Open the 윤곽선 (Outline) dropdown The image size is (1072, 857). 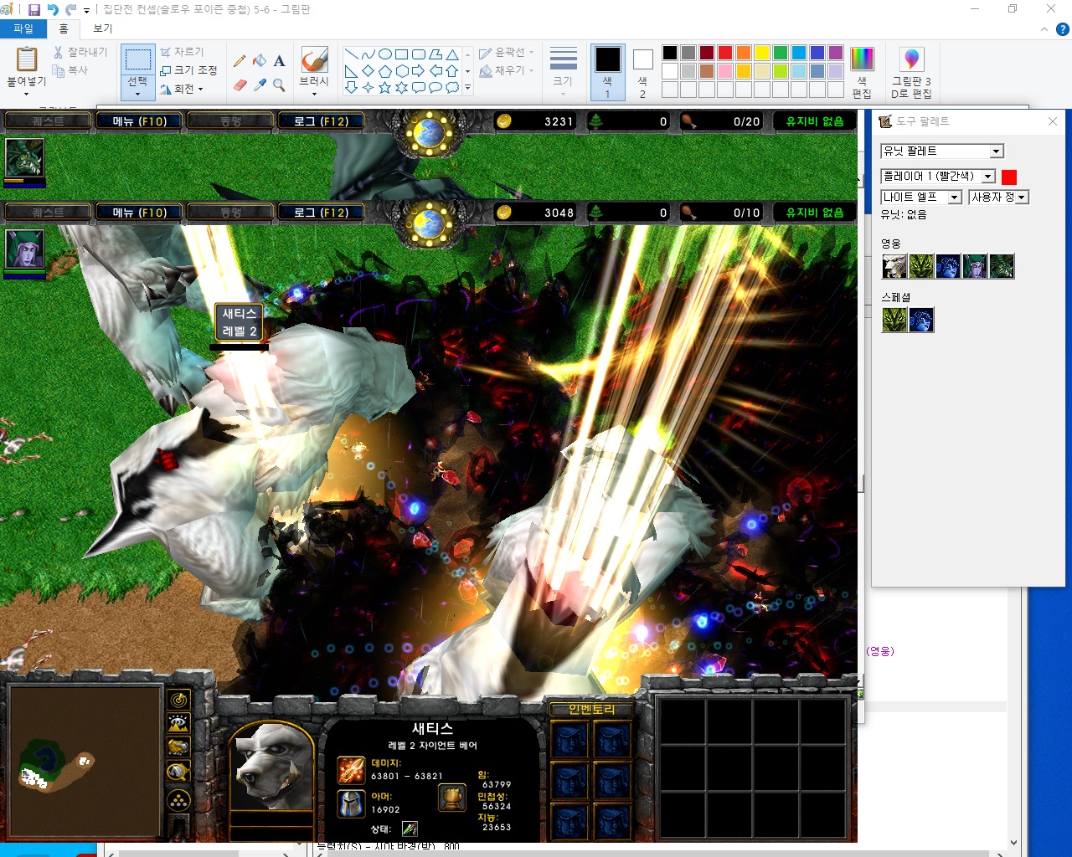coord(507,52)
